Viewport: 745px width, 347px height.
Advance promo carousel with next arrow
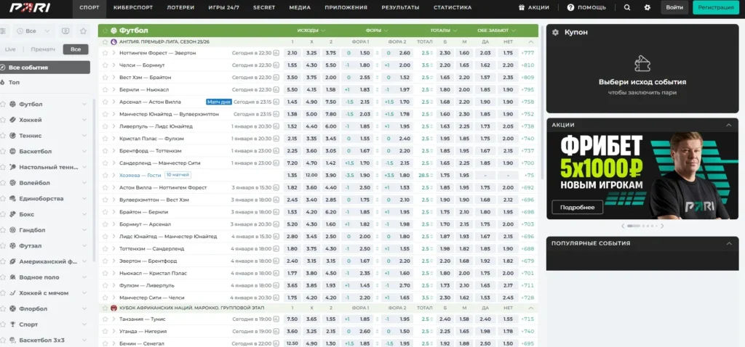pos(661,226)
